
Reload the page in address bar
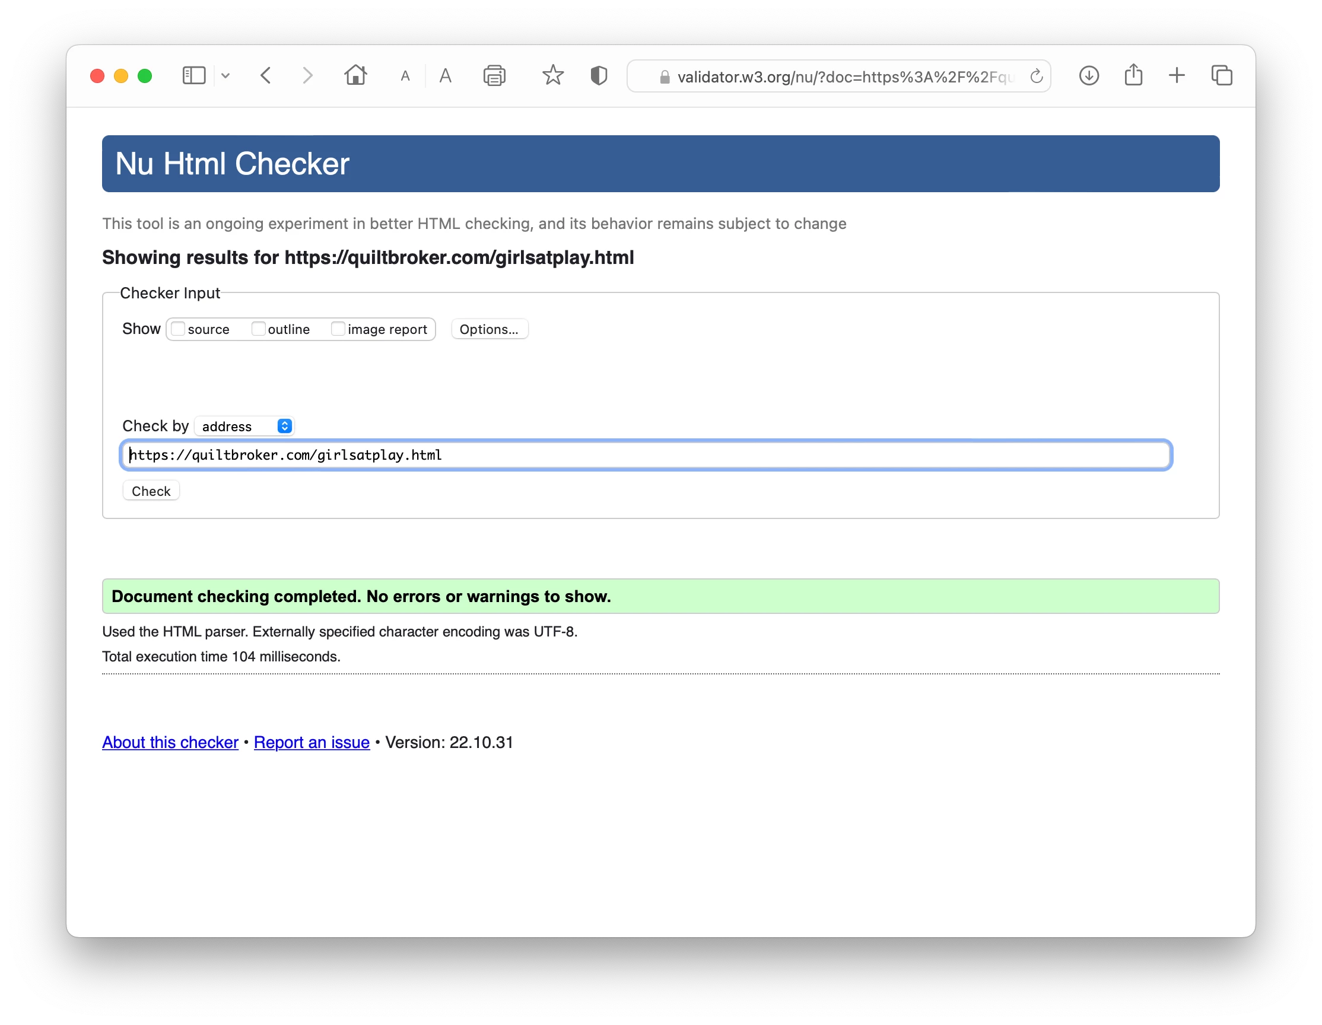point(1035,77)
